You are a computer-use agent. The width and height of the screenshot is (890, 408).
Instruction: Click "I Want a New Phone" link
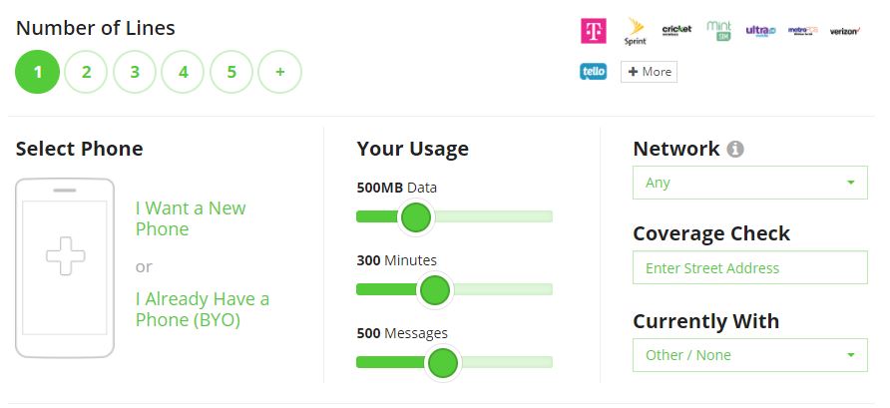pos(191,218)
